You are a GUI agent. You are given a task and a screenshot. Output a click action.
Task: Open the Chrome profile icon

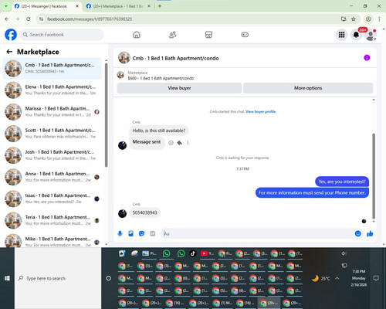click(x=368, y=19)
